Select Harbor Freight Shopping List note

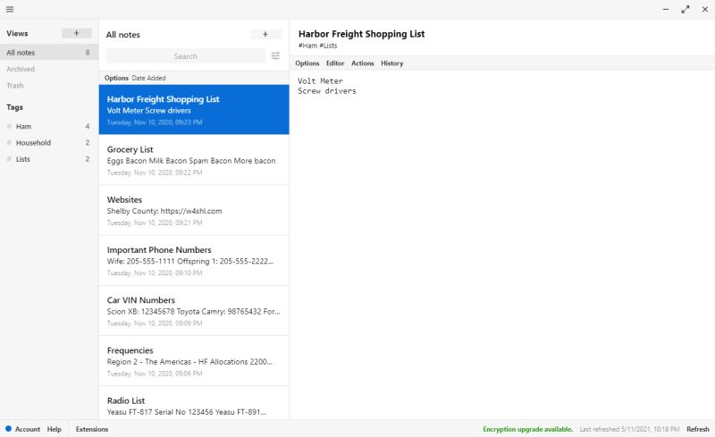click(194, 110)
